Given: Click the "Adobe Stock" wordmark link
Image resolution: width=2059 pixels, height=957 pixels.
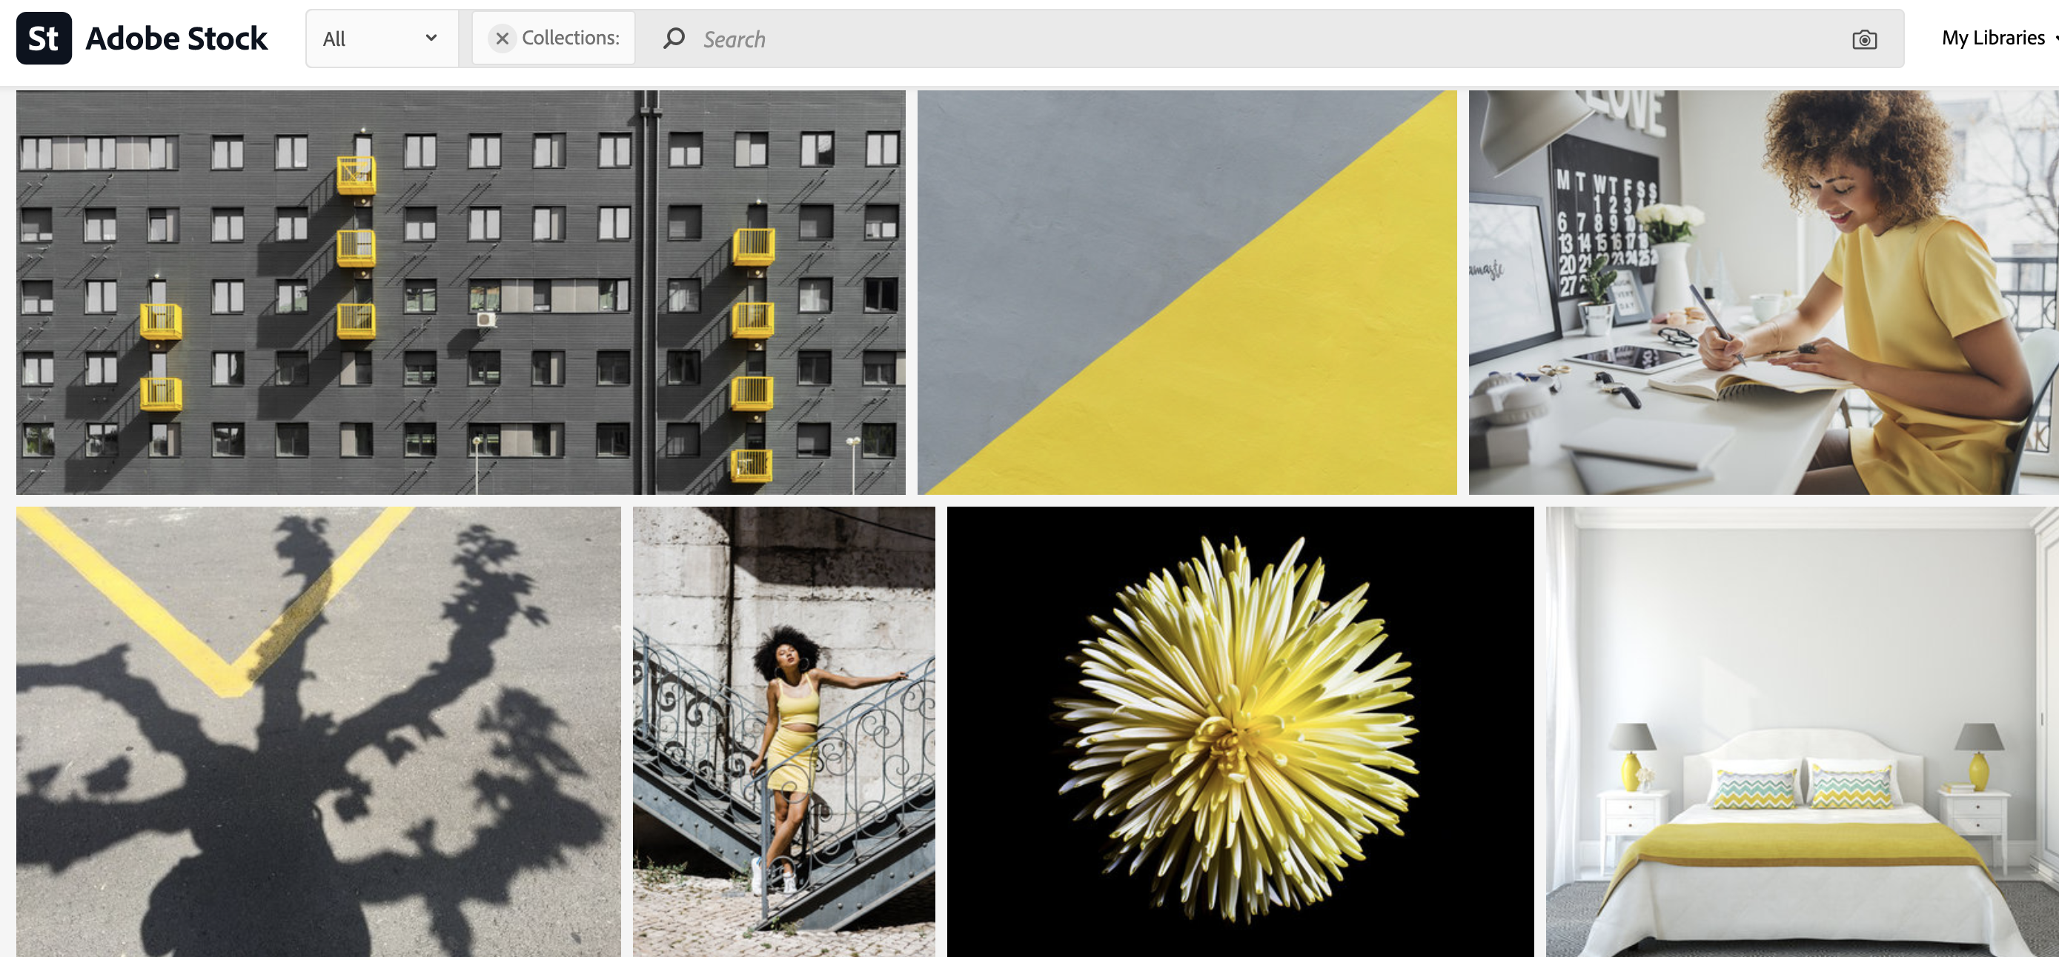Looking at the screenshot, I should coord(176,37).
